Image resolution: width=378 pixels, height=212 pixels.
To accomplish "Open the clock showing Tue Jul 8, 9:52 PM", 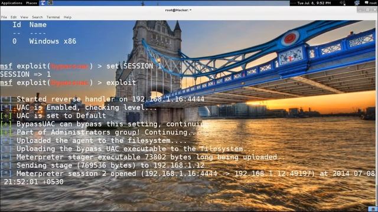I will [314, 3].
